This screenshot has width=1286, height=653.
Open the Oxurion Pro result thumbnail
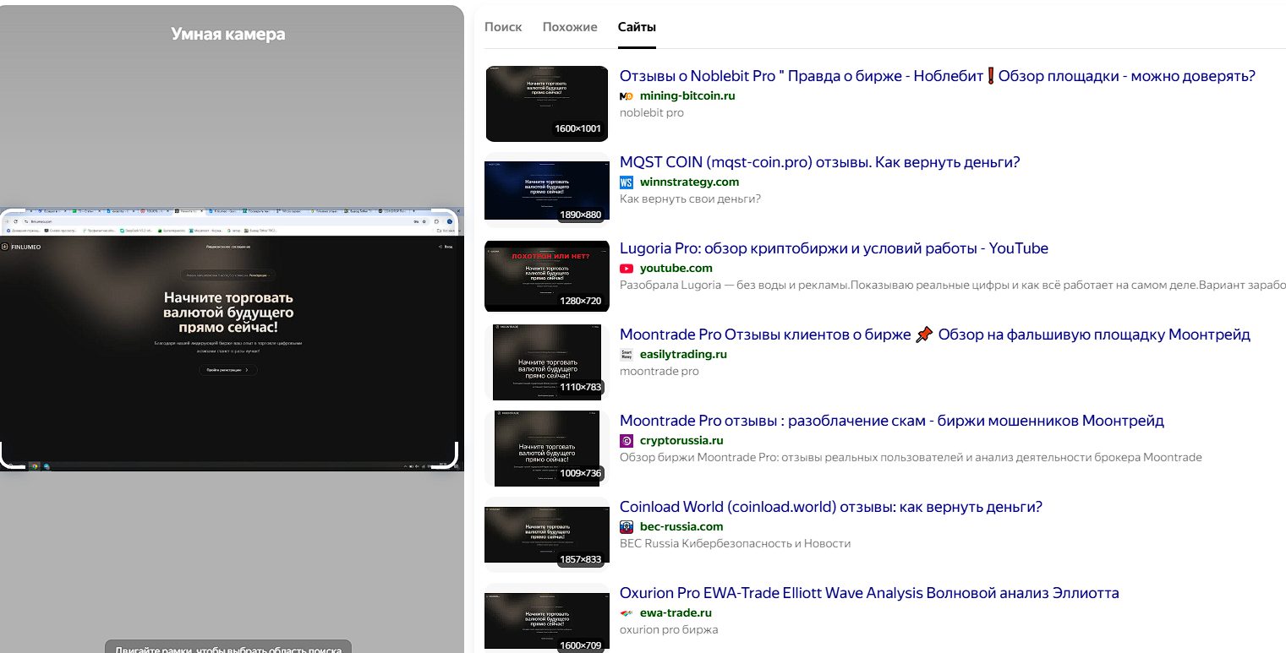pyautogui.click(x=547, y=621)
